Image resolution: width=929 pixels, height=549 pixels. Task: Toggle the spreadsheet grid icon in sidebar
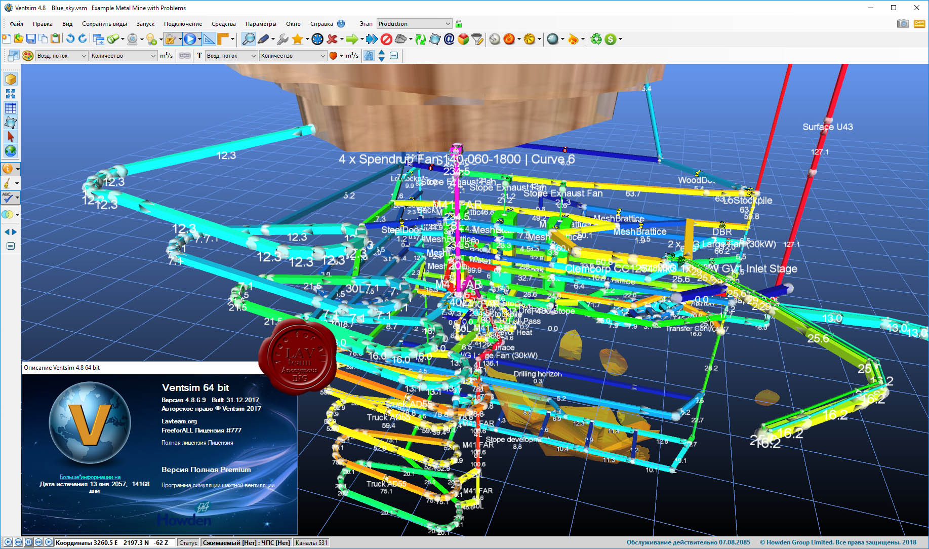click(11, 108)
